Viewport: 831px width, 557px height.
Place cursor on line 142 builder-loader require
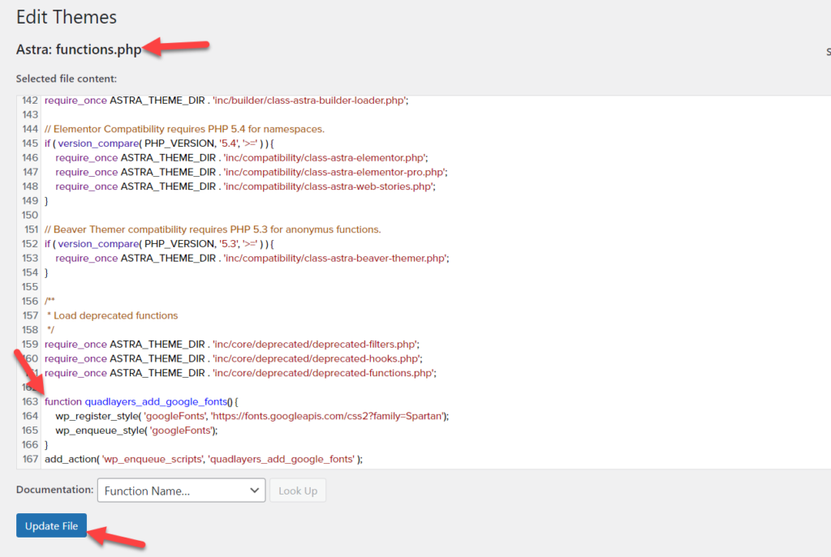(226, 100)
